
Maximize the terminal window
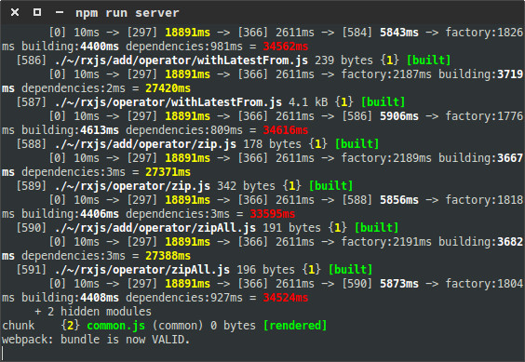pos(37,12)
